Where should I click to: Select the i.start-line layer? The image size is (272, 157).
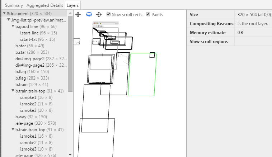[38, 33]
